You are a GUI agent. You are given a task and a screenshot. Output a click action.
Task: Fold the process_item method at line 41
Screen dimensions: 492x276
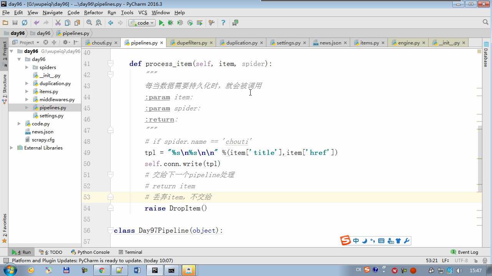110,64
